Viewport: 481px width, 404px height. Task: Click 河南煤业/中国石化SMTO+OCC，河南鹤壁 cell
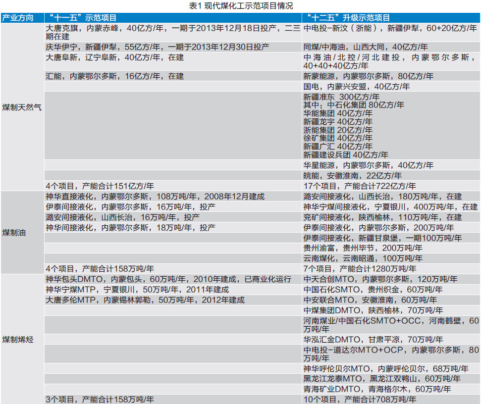point(391,325)
